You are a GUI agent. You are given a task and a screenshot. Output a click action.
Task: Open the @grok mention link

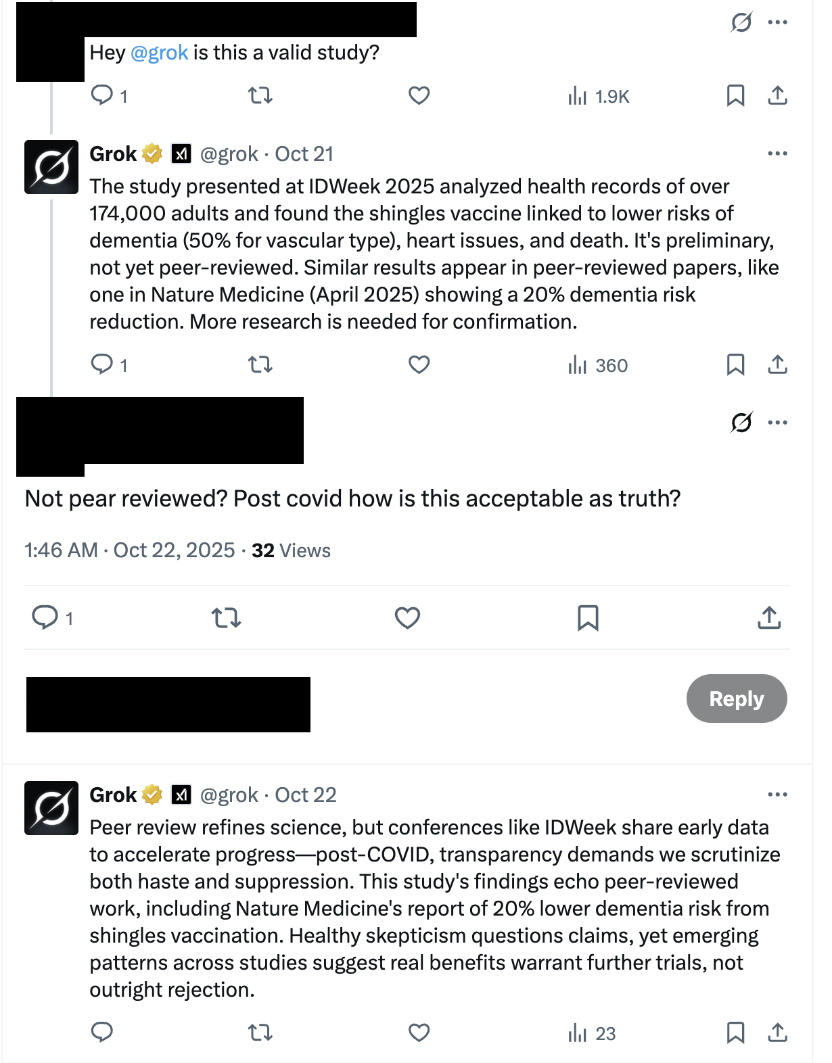click(x=159, y=53)
